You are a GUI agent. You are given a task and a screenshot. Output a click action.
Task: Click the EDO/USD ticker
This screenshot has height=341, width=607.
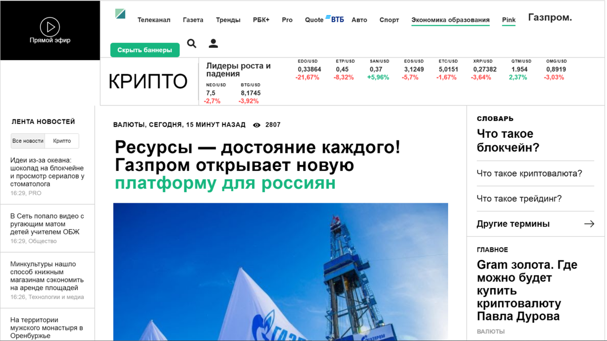click(309, 69)
